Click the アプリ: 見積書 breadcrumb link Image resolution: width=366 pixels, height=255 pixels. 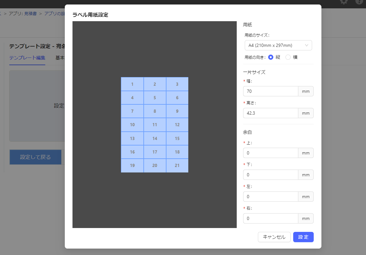pos(22,13)
